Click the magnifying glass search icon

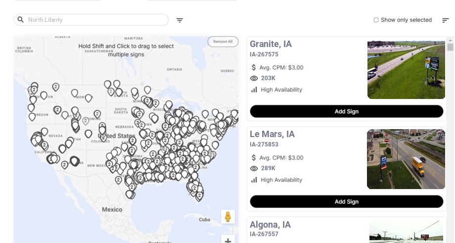tap(21, 19)
